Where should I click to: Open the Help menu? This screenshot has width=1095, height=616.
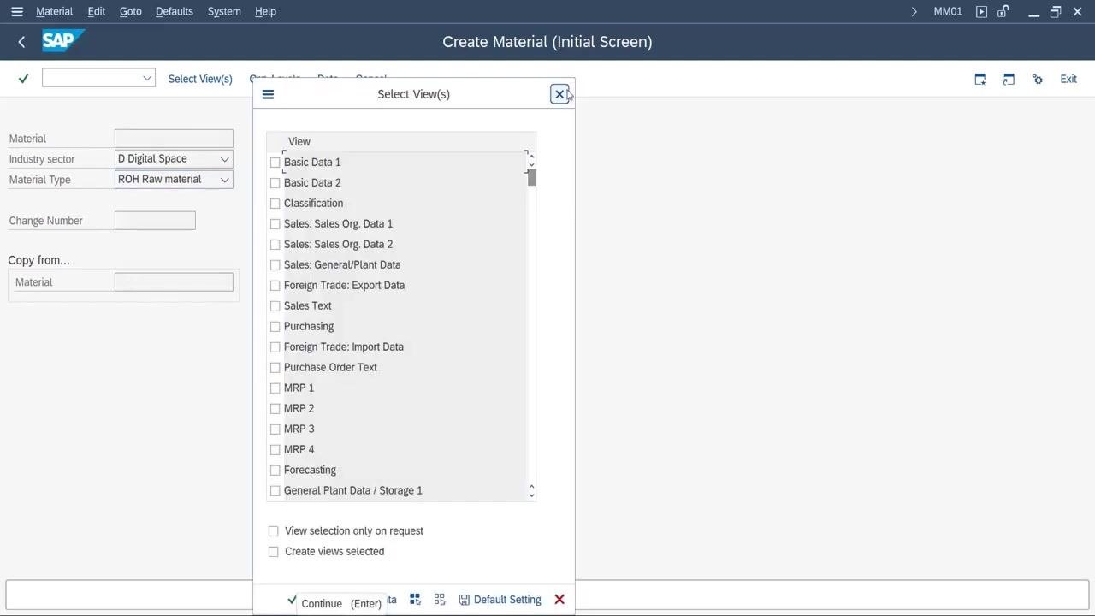[265, 11]
